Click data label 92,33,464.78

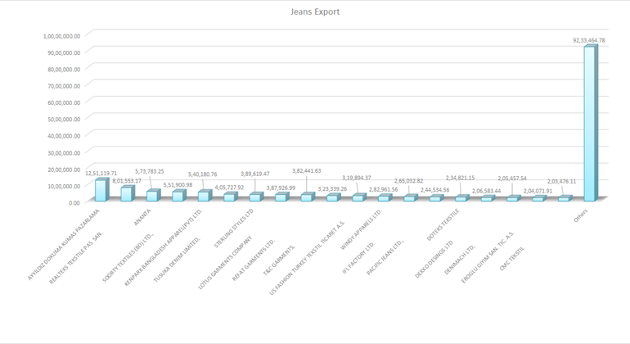588,40
